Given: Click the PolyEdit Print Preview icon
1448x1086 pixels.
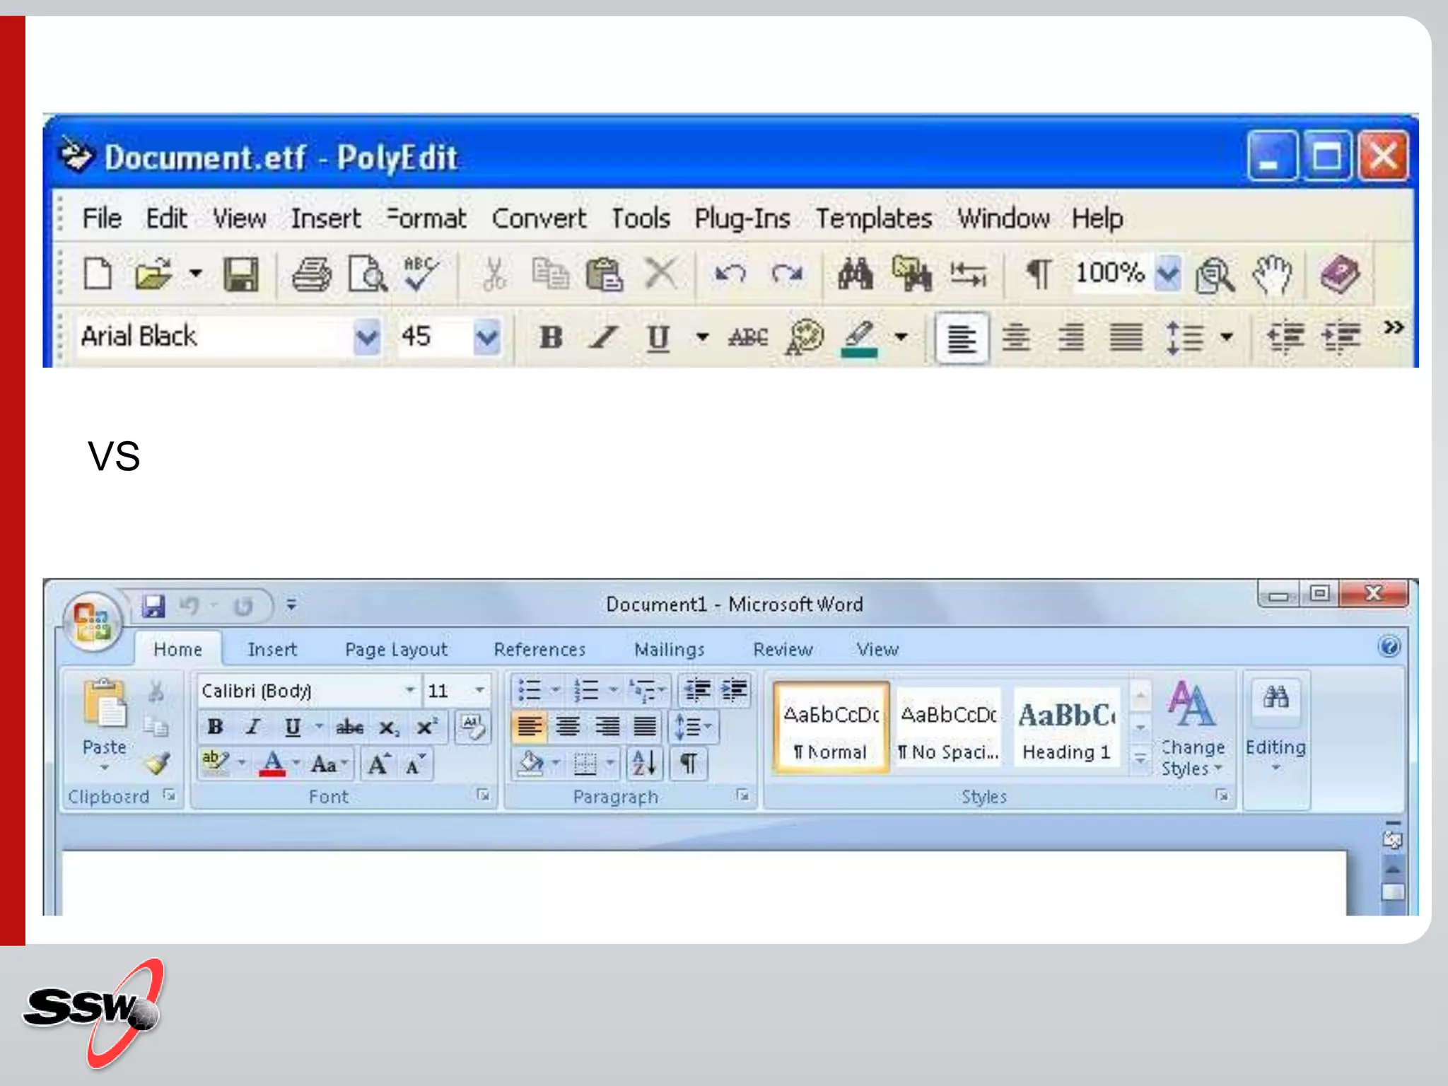Looking at the screenshot, I should [x=367, y=274].
